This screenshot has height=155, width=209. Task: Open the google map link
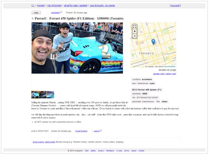pos(159,74)
